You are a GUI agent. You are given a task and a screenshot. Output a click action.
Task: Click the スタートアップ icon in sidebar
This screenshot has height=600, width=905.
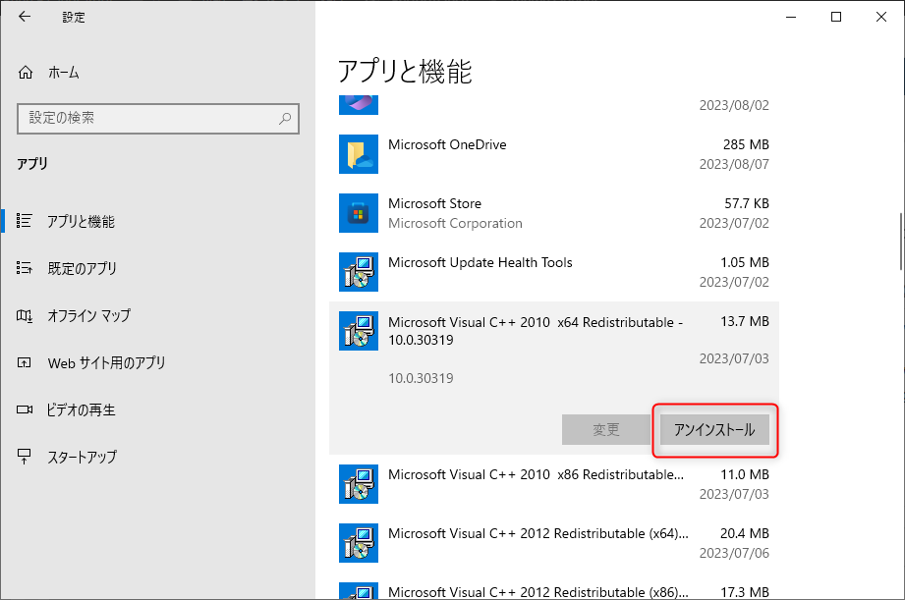tap(25, 457)
